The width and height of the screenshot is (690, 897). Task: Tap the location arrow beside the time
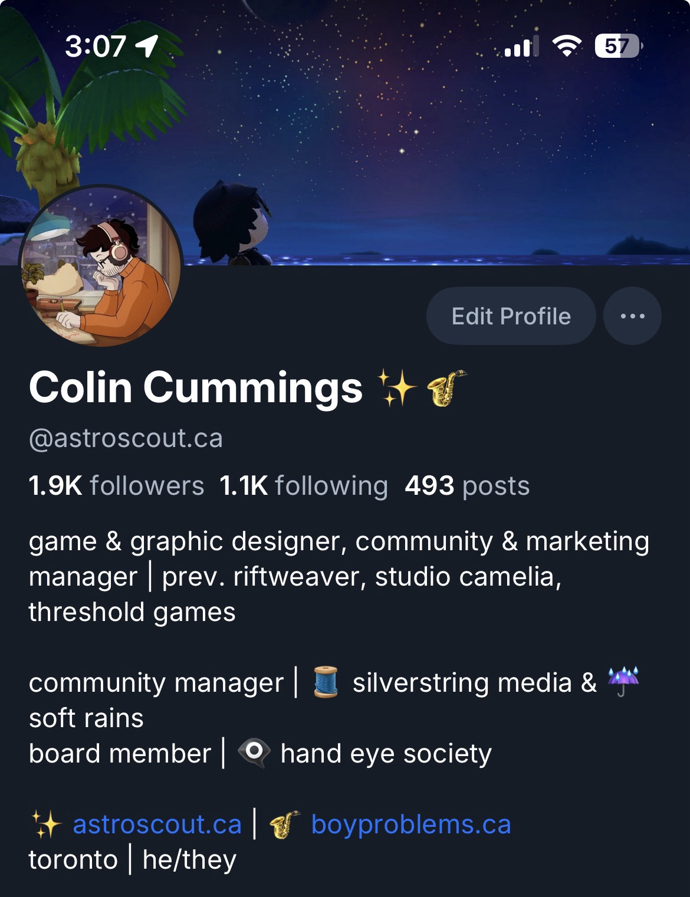(147, 45)
